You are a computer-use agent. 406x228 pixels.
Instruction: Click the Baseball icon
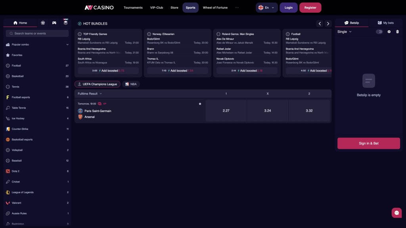8,161
